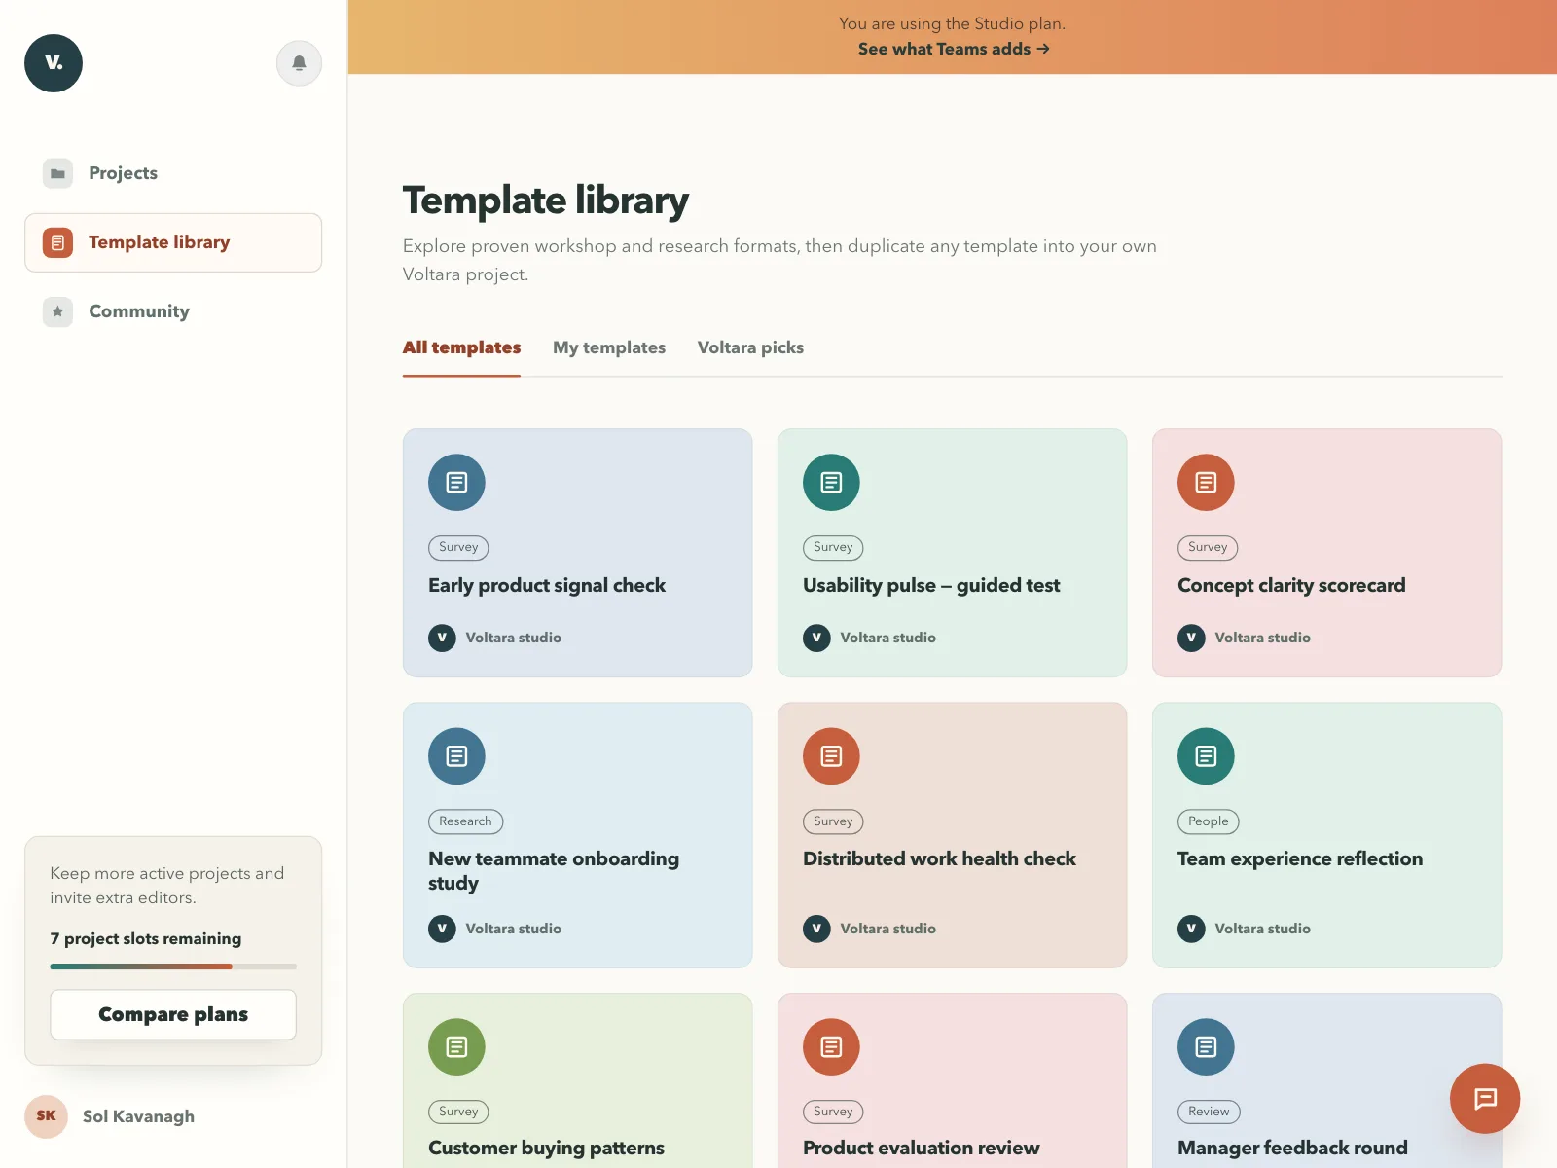
Task: Open New teammate onboarding study title
Action: pos(554,871)
